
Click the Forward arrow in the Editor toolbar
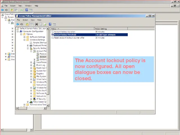[x=22, y=24]
